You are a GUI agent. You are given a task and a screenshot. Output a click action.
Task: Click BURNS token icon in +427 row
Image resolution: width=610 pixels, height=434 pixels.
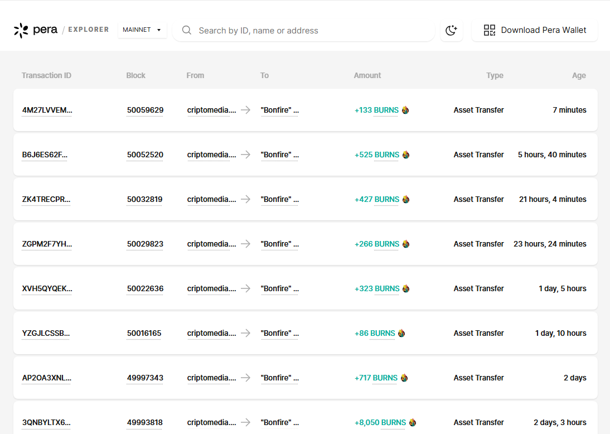coord(406,199)
